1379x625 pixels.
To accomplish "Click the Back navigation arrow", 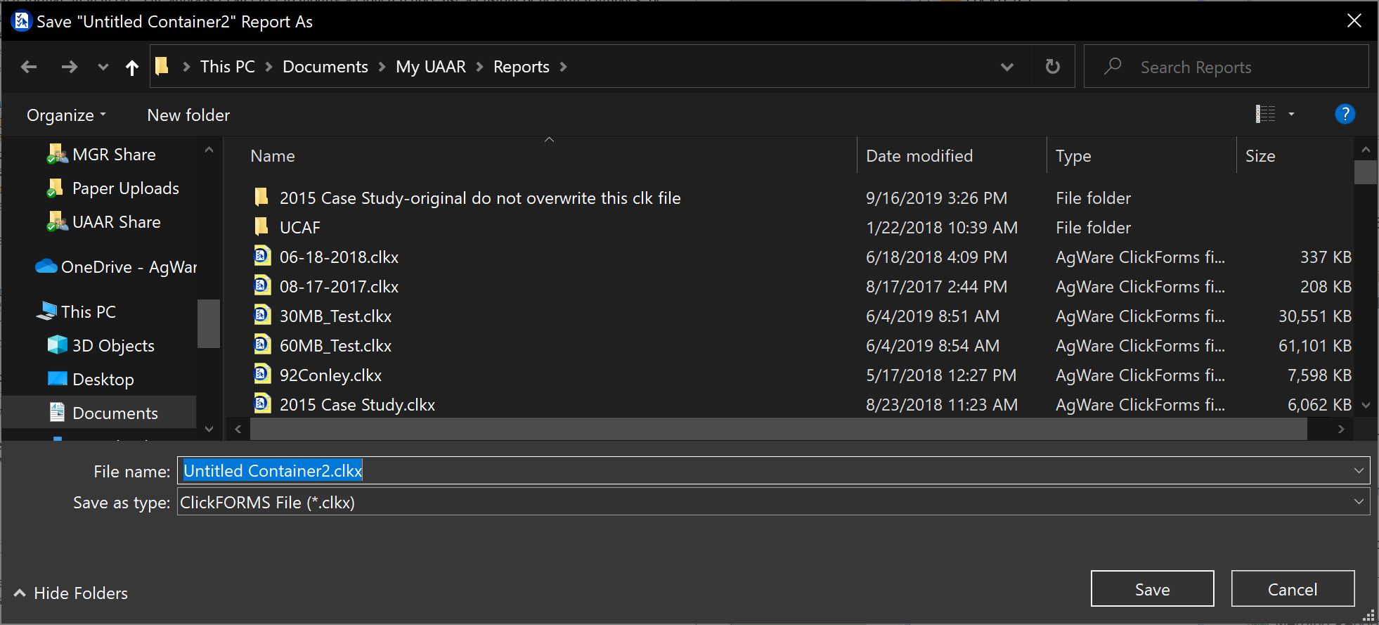I will [29, 67].
